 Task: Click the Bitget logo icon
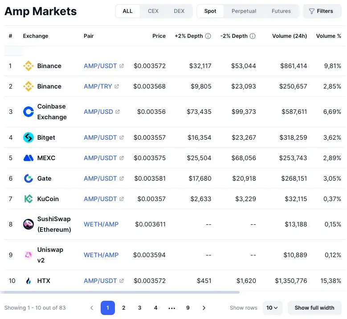tap(29, 137)
